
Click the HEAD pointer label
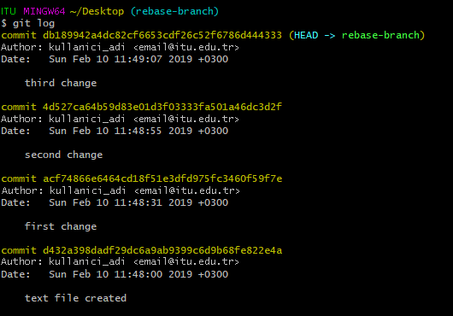click(x=306, y=35)
